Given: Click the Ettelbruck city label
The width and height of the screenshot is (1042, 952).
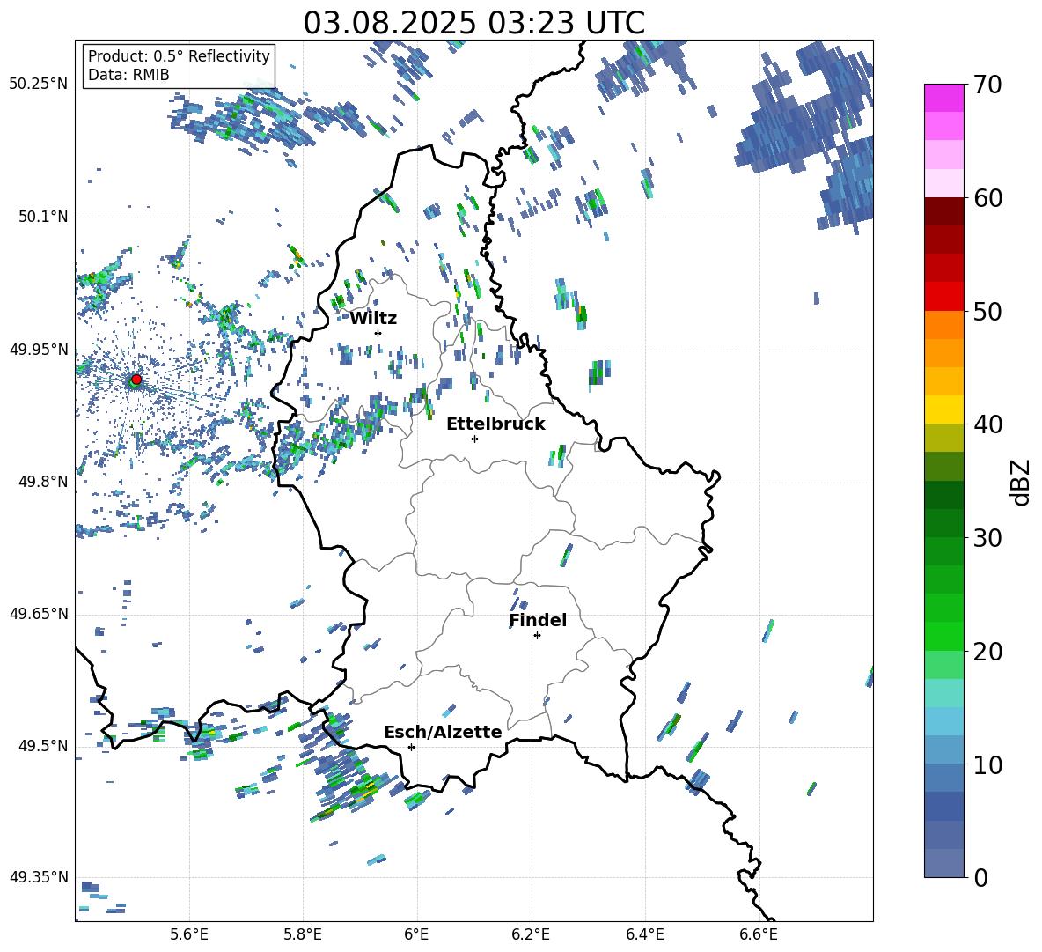Looking at the screenshot, I should [x=495, y=424].
